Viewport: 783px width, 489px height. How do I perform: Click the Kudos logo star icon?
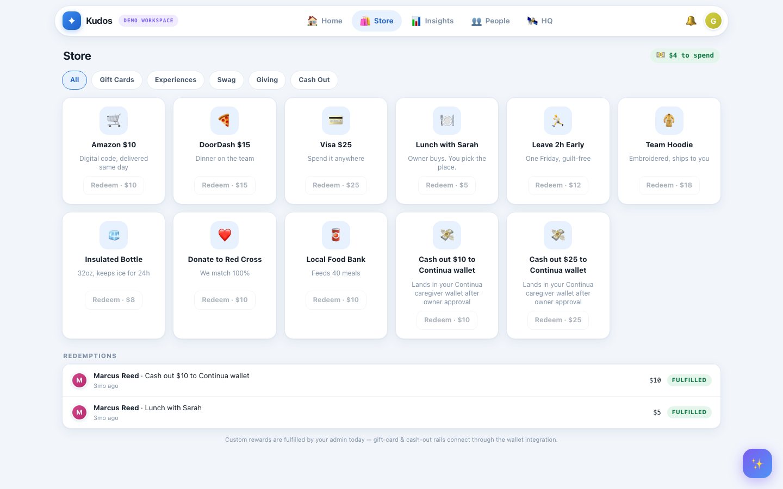(x=72, y=21)
